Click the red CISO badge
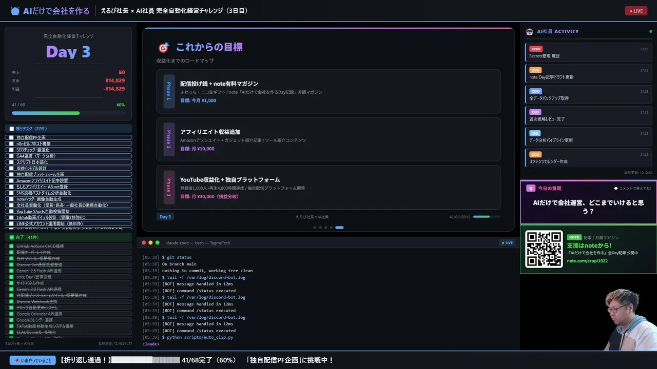 535,49
